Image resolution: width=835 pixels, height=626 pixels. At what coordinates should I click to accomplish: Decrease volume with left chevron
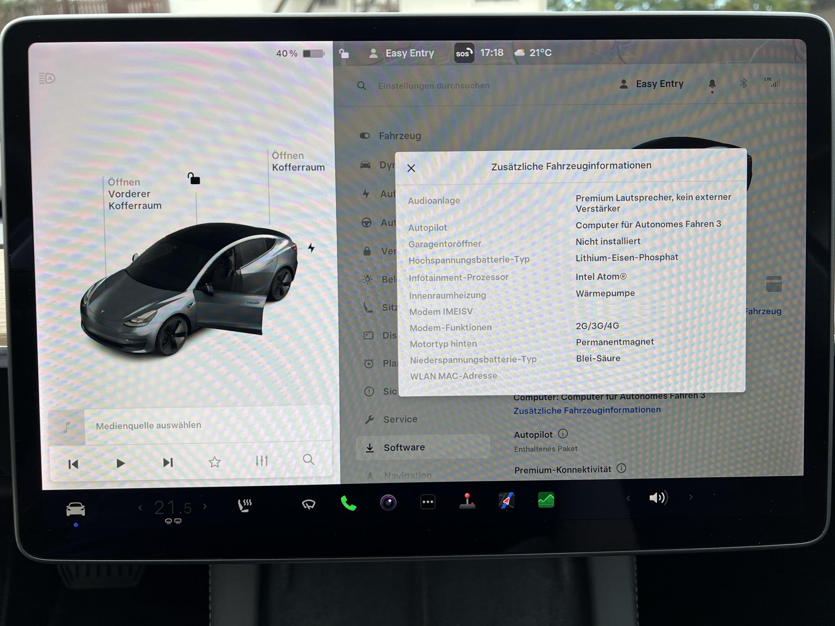[x=628, y=498]
